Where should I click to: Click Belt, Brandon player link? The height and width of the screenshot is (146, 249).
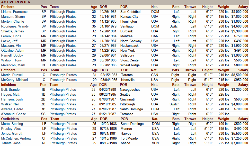pyautogui.click(x=11, y=90)
